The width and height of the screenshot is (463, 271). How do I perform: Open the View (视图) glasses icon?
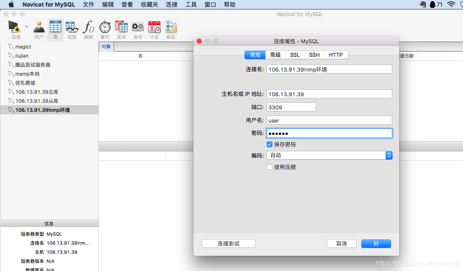click(72, 27)
